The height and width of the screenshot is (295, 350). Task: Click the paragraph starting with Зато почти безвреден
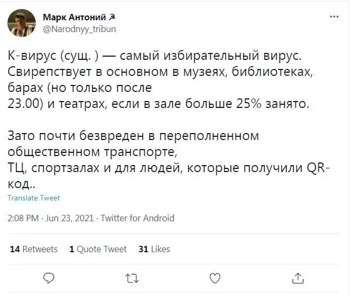coord(133,133)
